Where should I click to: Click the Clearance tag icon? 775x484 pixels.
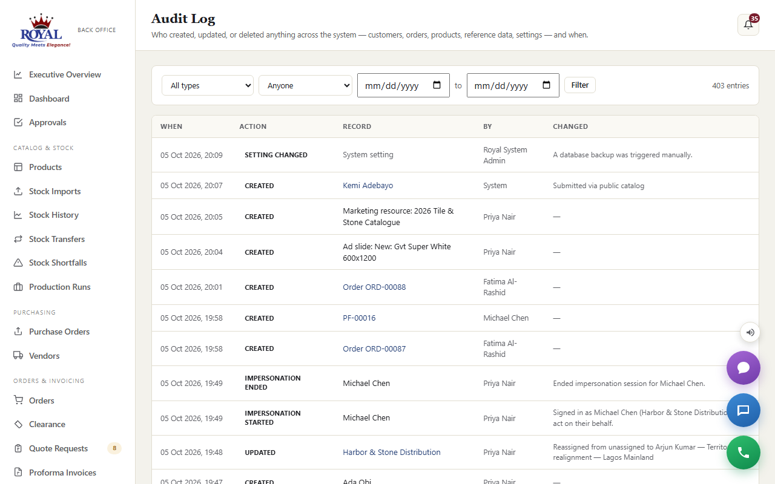[x=18, y=424]
